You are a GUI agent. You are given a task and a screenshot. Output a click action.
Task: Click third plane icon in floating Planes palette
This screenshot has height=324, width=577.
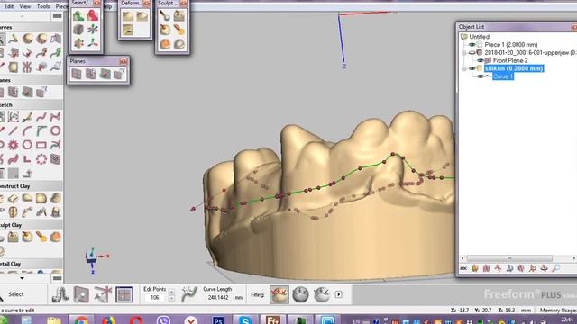105,74
